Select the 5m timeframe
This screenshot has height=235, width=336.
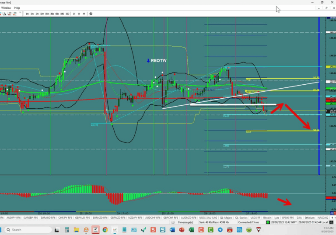[x=37, y=14]
